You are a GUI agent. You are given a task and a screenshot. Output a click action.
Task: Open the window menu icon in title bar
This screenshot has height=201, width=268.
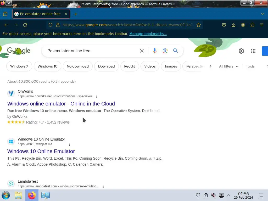pyautogui.click(x=9, y=3)
